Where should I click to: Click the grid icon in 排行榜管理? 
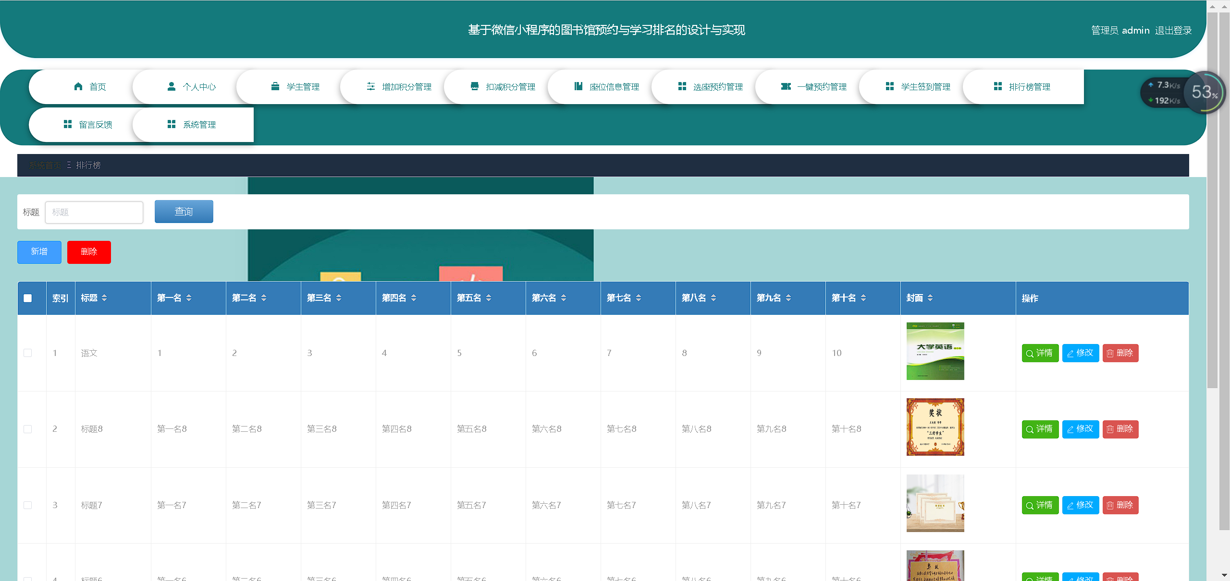pyautogui.click(x=998, y=86)
